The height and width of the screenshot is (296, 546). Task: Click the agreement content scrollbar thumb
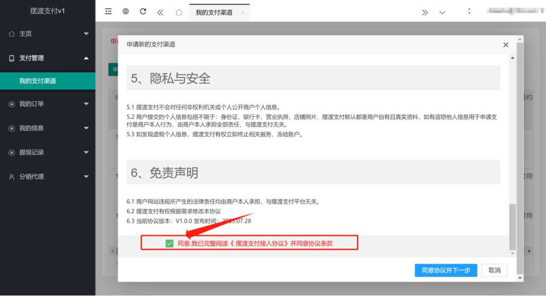(512, 227)
